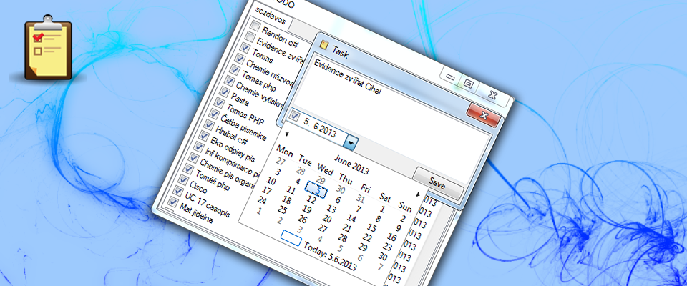Select the Chemie vytiskn task label
Viewport: 687px width, 286px height.
[x=259, y=95]
